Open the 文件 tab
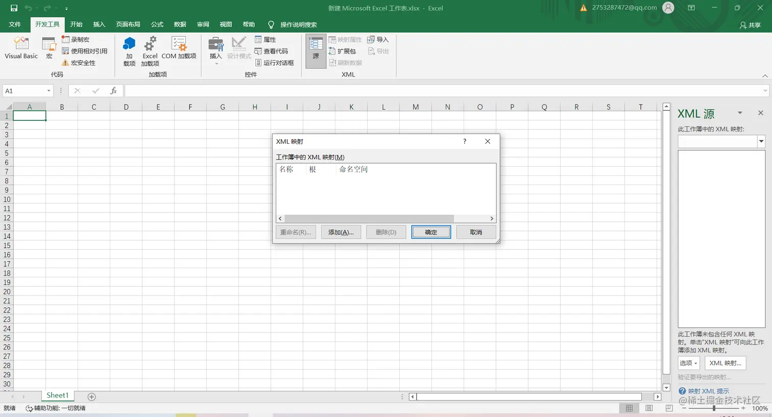 tap(15, 24)
